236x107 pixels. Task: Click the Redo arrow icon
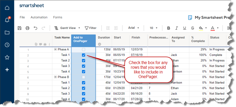click(43, 28)
